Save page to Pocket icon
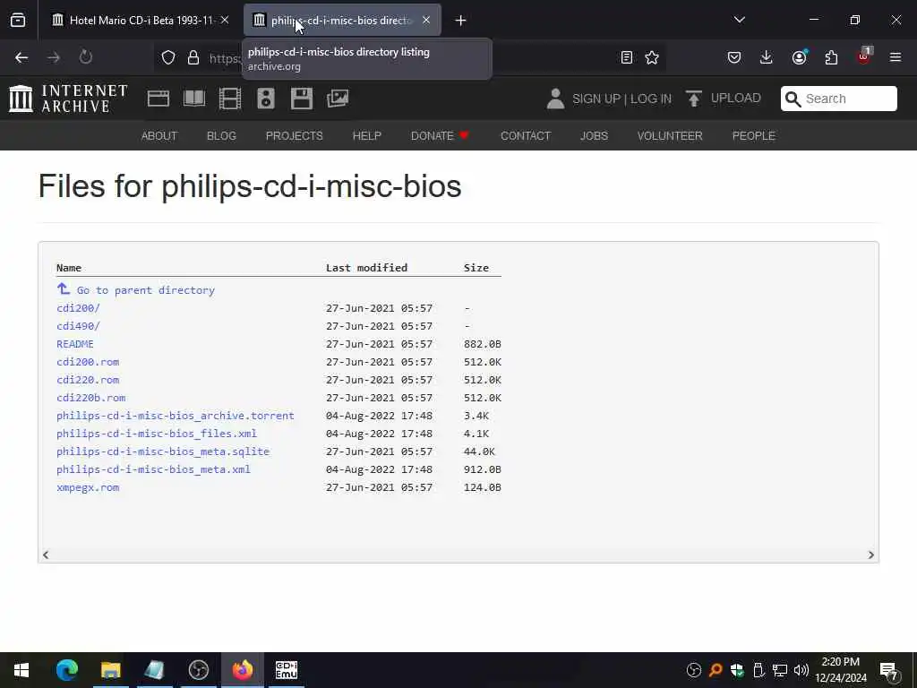This screenshot has height=688, width=917. (x=734, y=57)
